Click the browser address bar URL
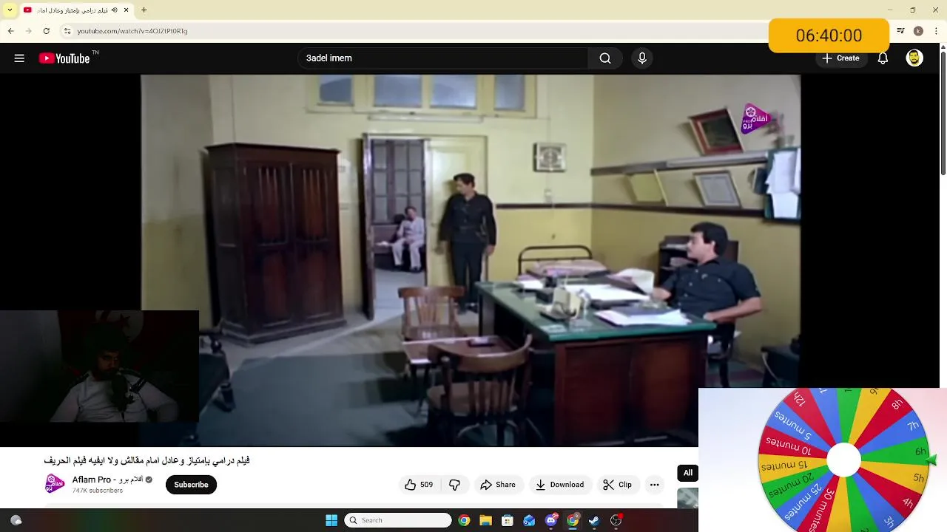 132,31
